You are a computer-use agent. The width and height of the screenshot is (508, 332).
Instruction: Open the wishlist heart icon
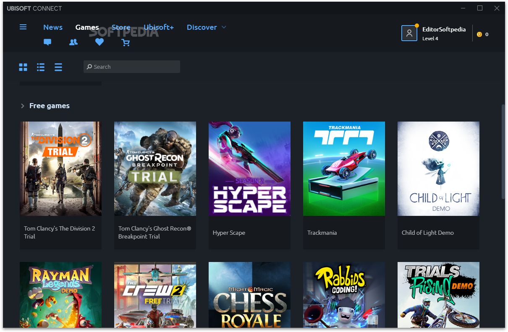100,42
